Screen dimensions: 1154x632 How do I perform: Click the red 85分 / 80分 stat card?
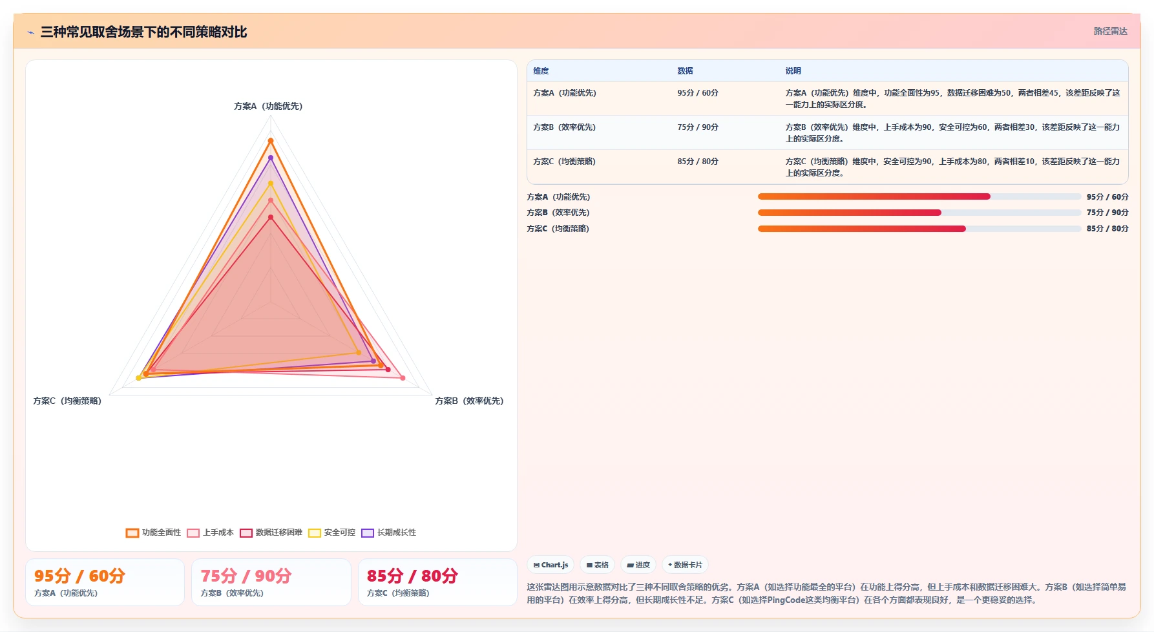[x=437, y=582]
